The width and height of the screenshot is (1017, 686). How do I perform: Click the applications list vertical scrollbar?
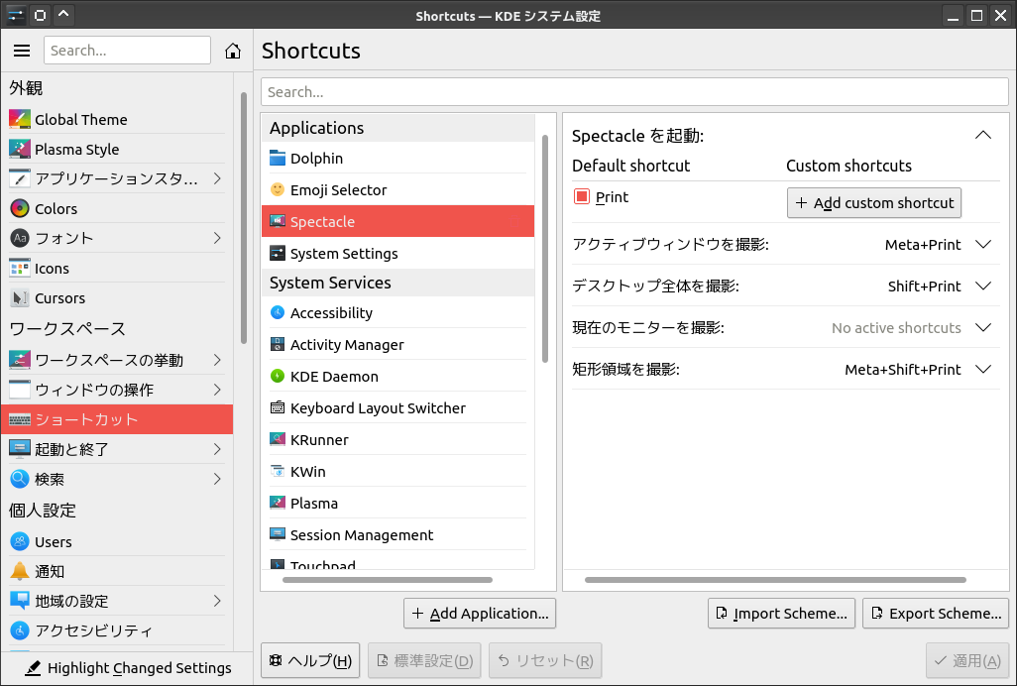click(x=545, y=249)
